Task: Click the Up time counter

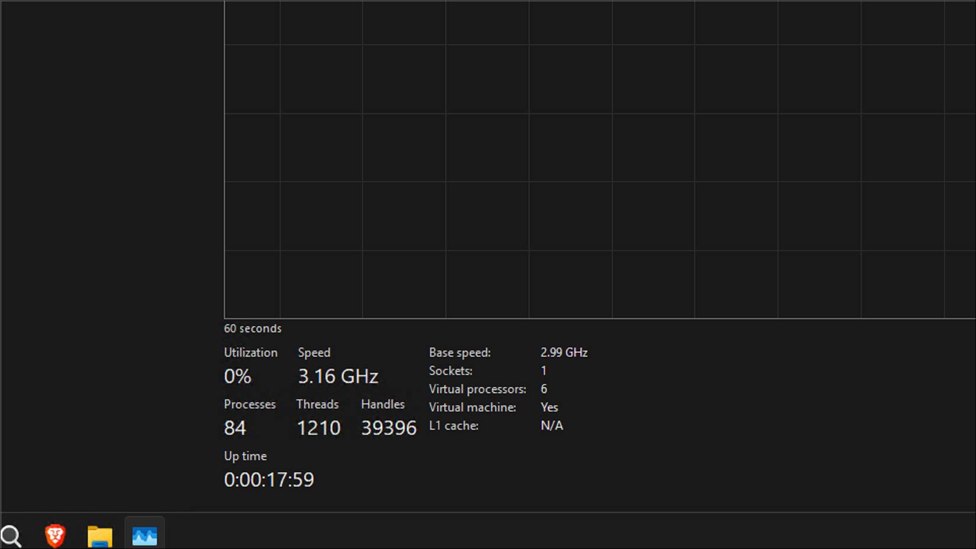Action: [269, 480]
